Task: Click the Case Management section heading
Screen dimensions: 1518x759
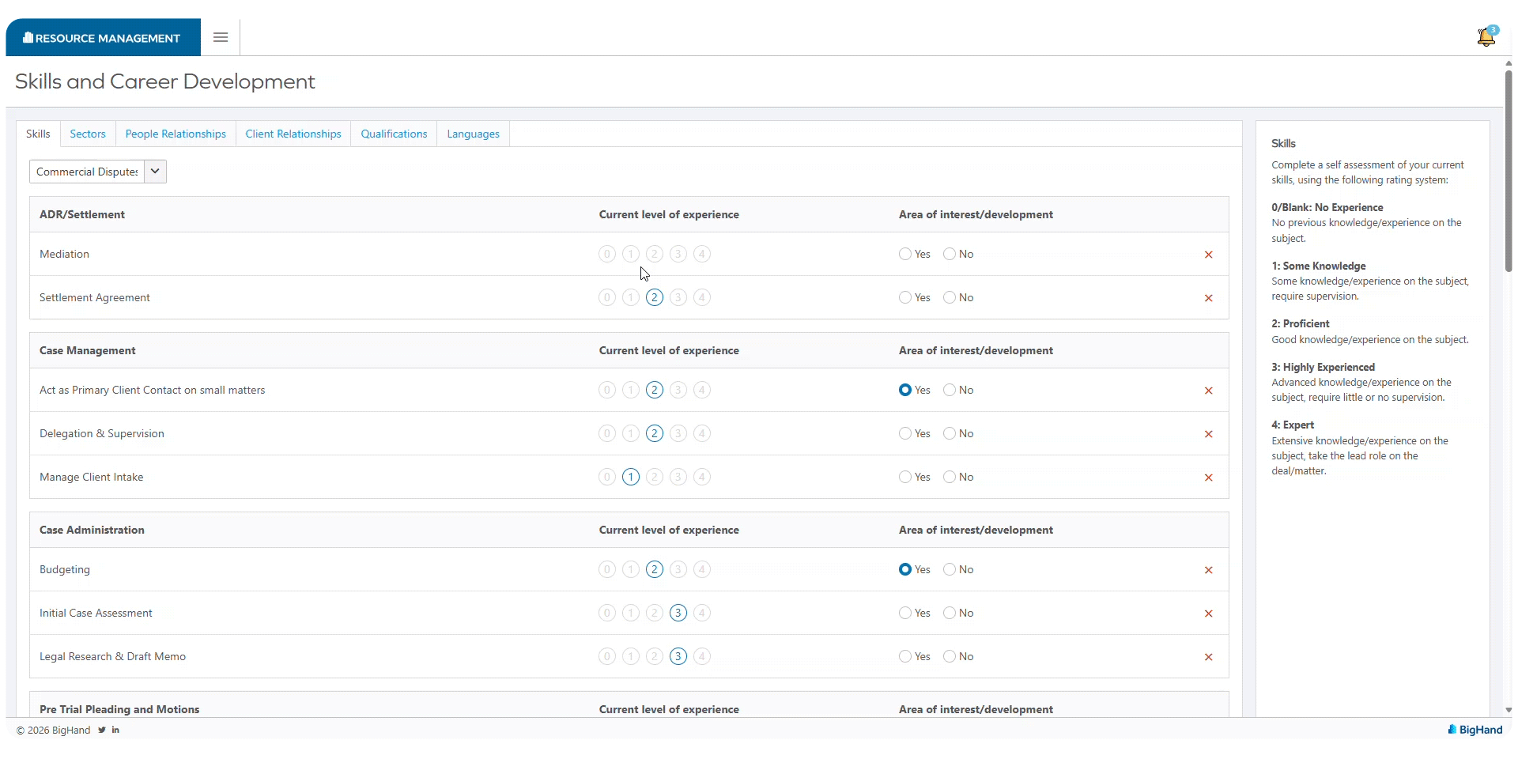Action: [88, 350]
